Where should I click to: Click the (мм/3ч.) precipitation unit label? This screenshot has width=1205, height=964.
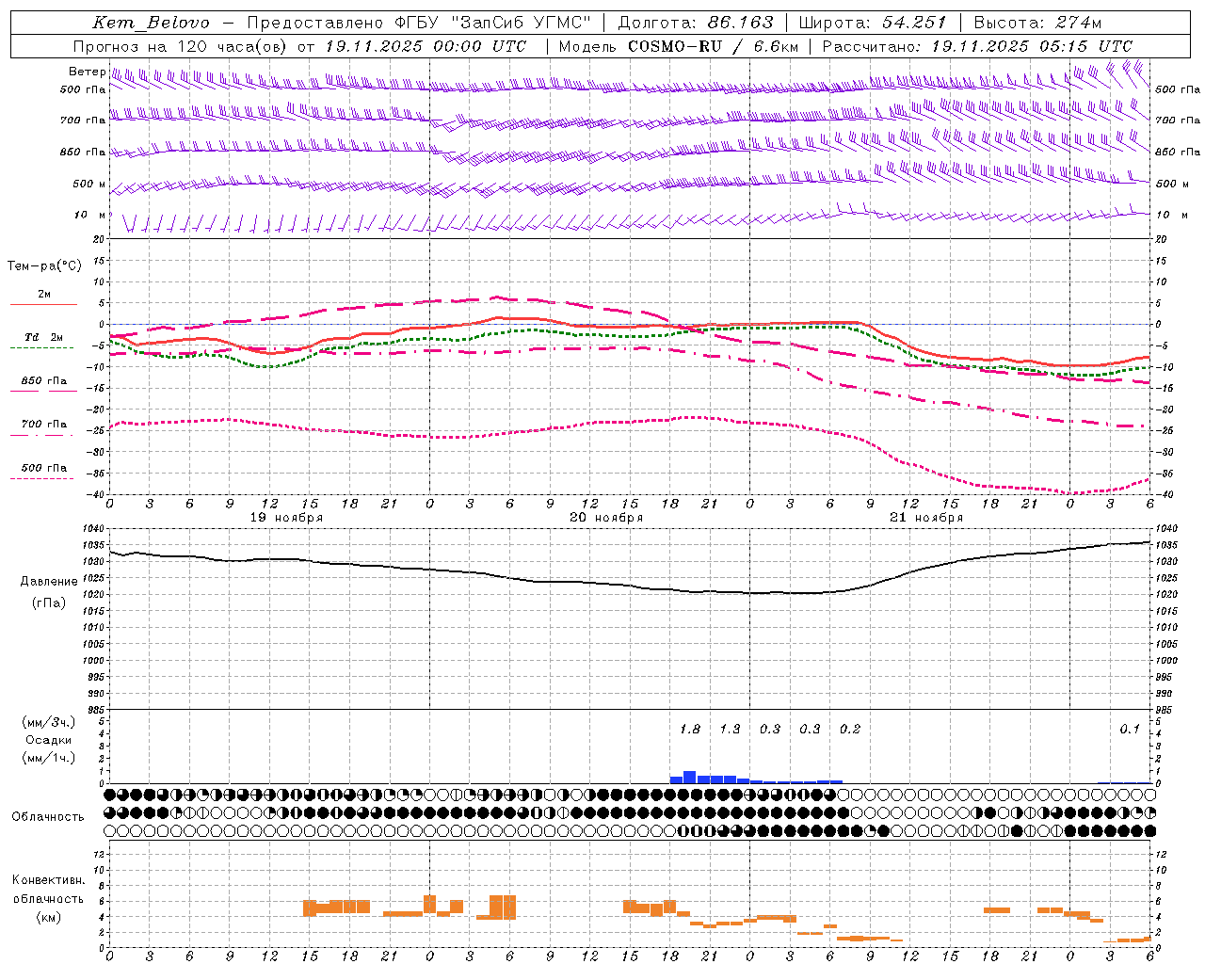(48, 722)
